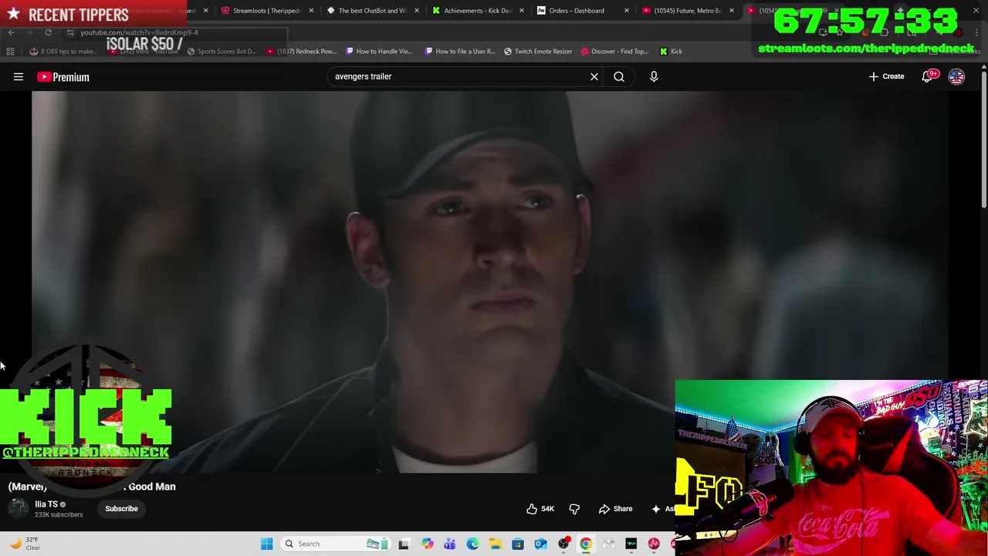988x556 pixels.
Task: Open Twitch Emote Resizer bookmark
Action: pos(538,51)
